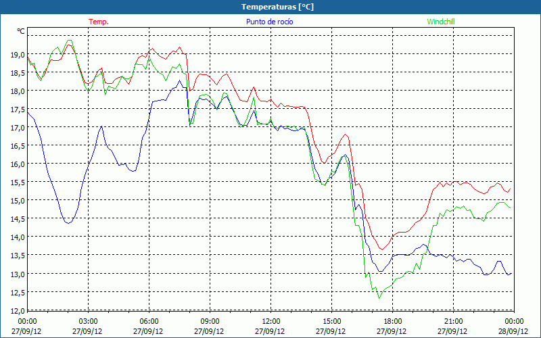Click the 17,0 y-axis value
The width and height of the screenshot is (541, 338).
[x=18, y=127]
